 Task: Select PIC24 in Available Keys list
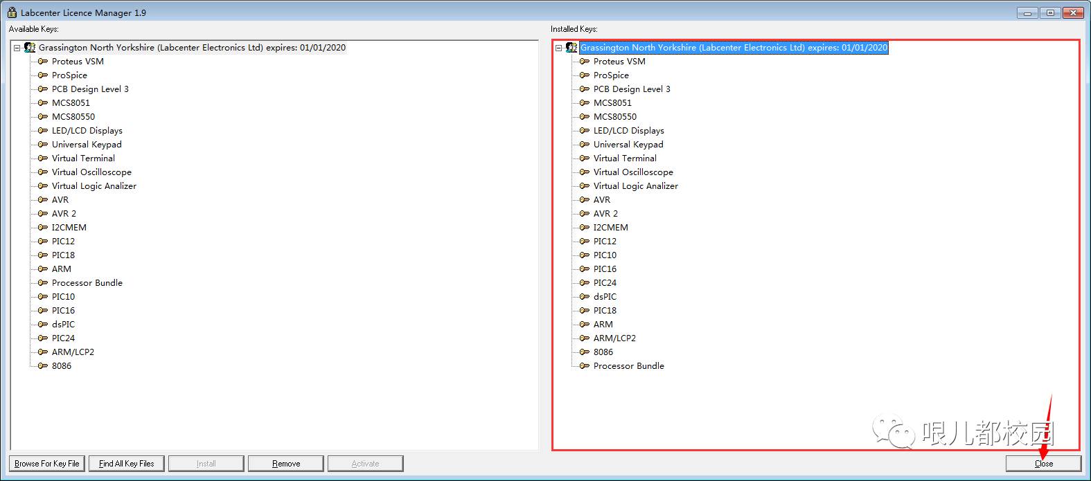click(63, 338)
